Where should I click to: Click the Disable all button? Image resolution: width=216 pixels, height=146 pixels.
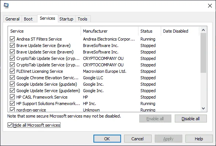pyautogui.click(x=191, y=119)
